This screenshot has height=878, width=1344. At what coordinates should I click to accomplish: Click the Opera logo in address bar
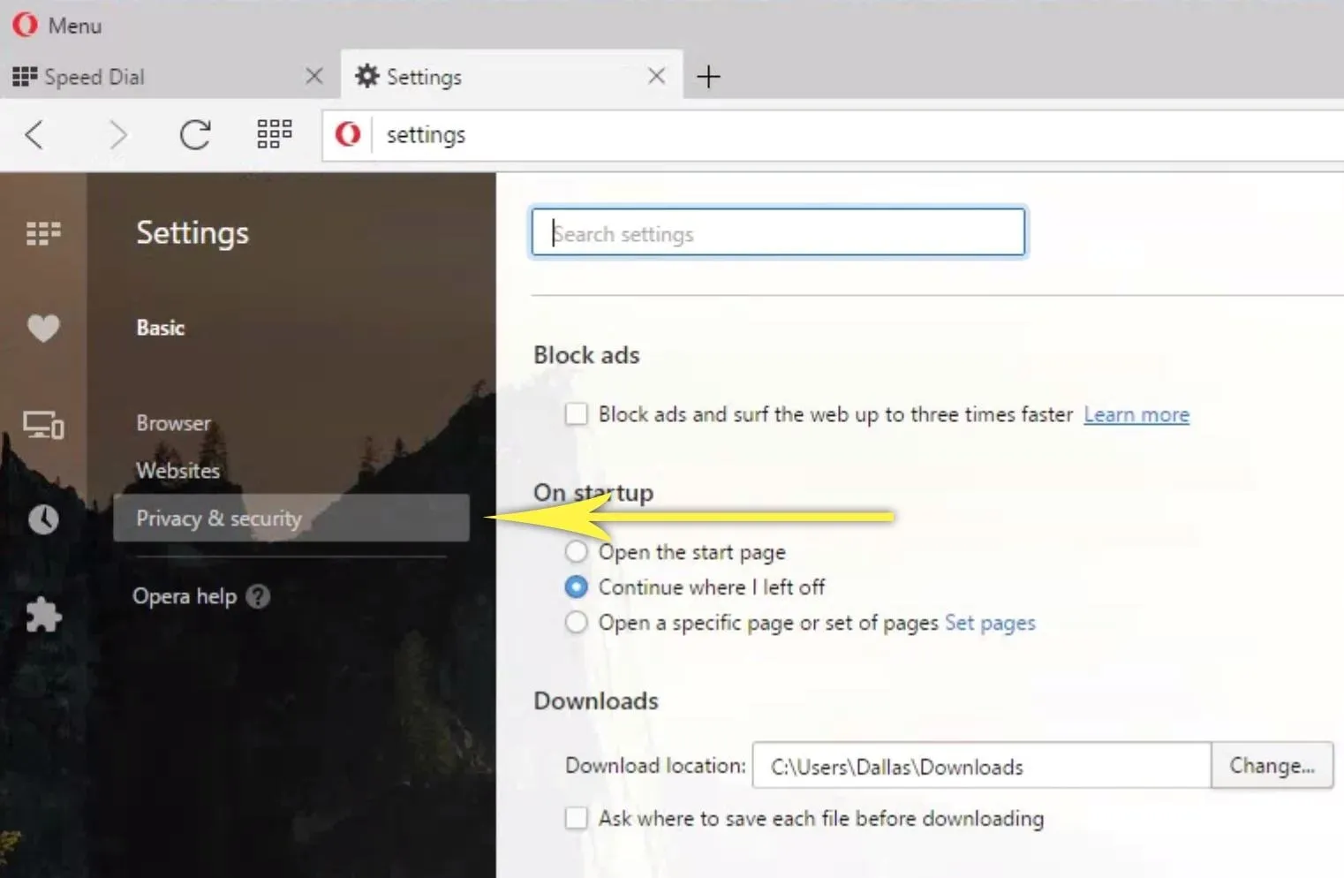point(348,134)
